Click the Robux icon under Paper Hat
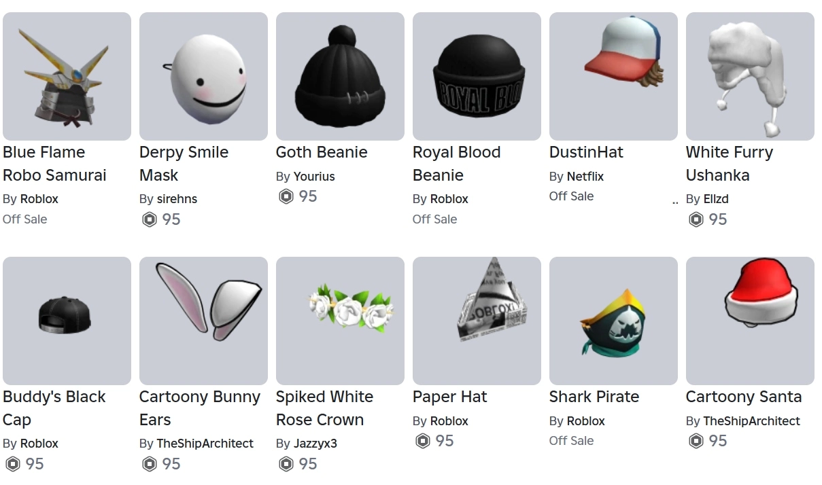Viewport: 822px width, 485px height. 423,441
